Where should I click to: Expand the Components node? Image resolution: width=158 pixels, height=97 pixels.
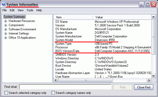pyautogui.click(x=6, y=25)
